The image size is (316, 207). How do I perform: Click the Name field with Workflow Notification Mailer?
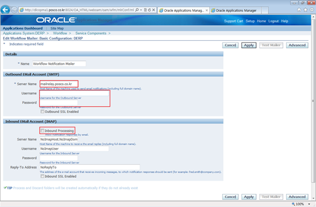pyautogui.click(x=59, y=64)
